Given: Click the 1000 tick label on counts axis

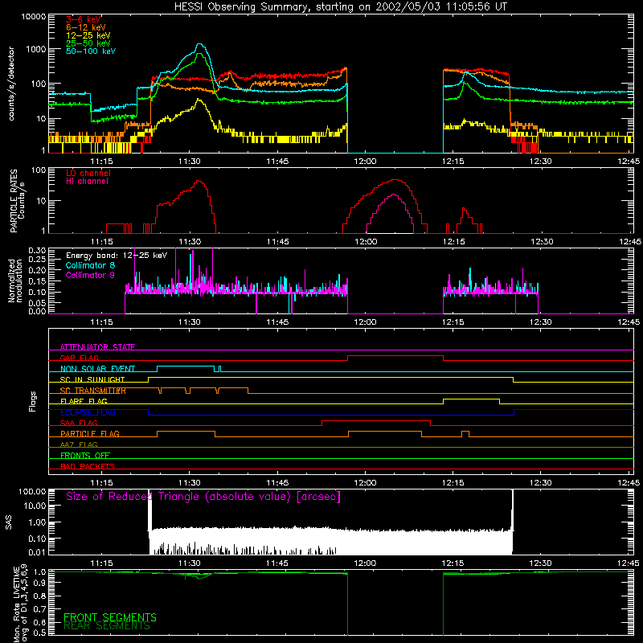Looking at the screenshot, I should (36, 49).
